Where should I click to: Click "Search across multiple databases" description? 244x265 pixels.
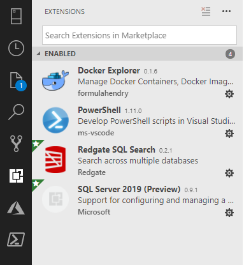pyautogui.click(x=138, y=161)
